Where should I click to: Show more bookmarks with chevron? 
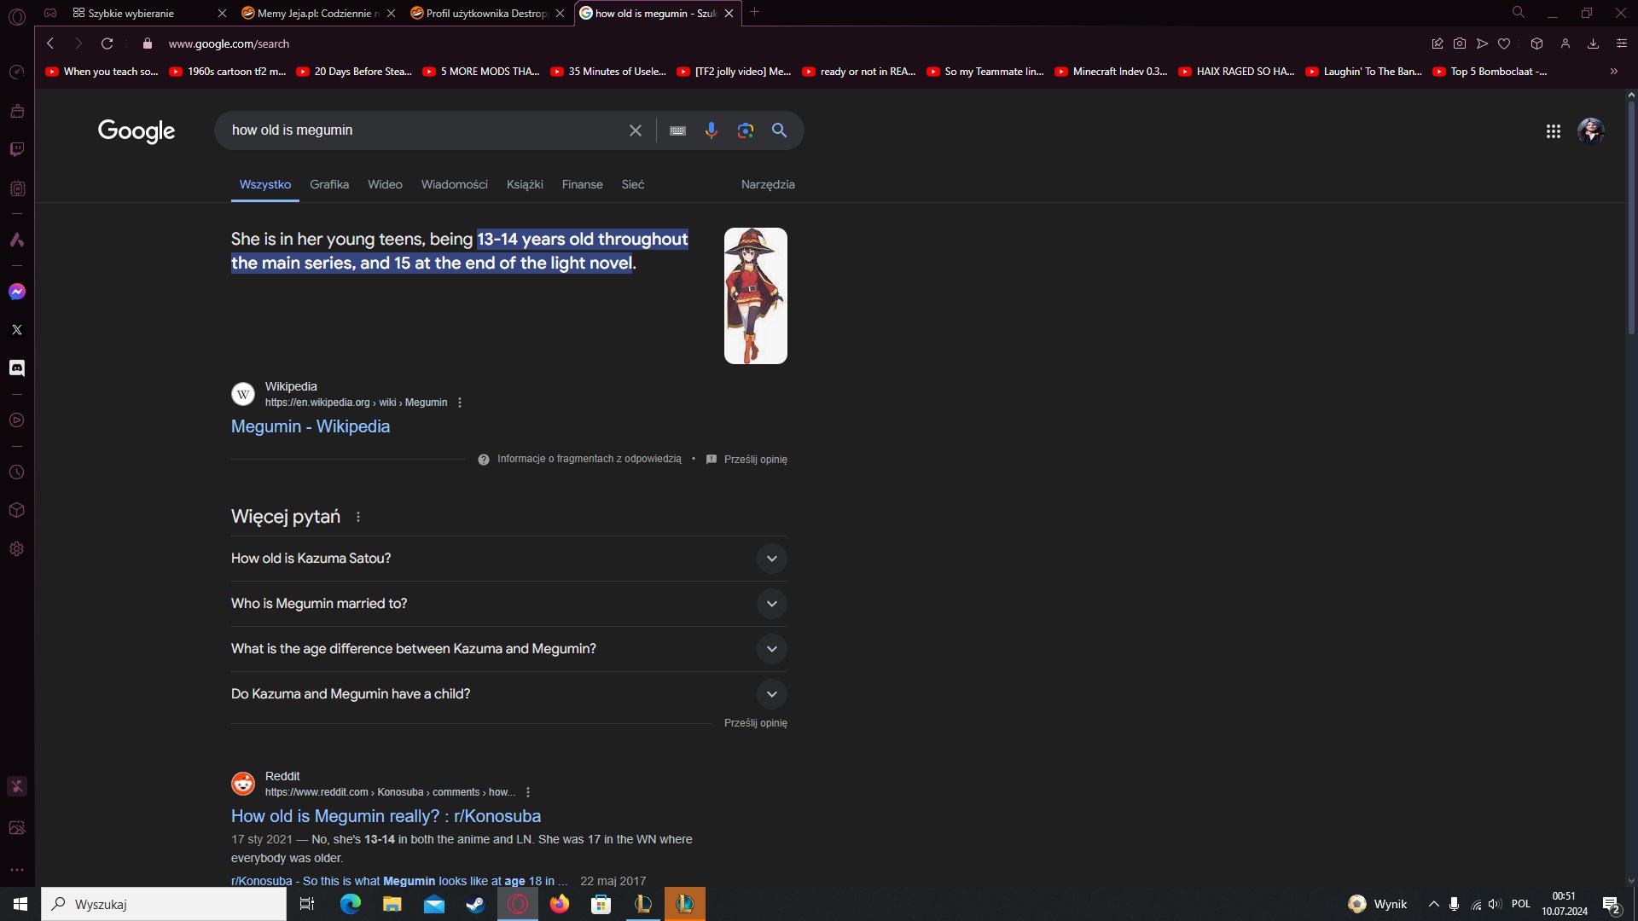1614,72
